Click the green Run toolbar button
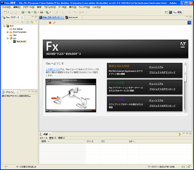 pyautogui.click(x=23, y=12)
